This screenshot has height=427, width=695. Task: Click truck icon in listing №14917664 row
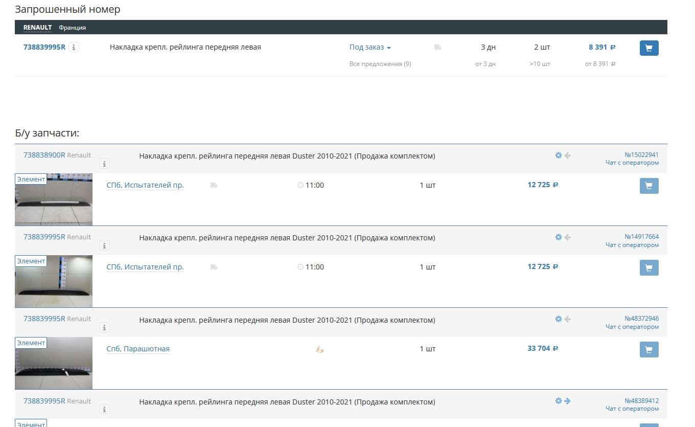214,267
